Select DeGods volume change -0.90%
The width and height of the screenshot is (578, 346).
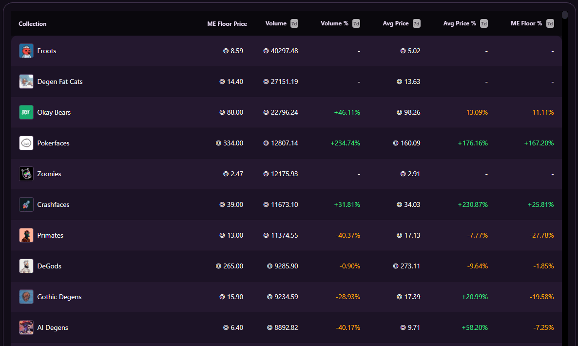[350, 266]
